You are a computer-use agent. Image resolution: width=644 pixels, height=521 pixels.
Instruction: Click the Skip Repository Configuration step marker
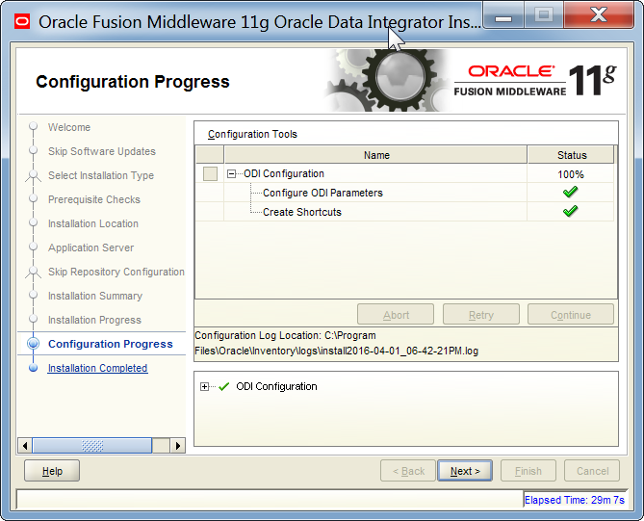click(34, 272)
